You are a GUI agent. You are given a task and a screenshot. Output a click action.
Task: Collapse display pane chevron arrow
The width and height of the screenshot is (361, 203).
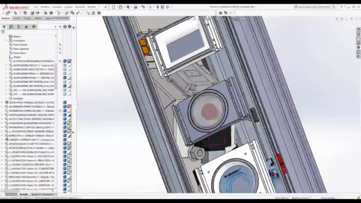(55, 27)
